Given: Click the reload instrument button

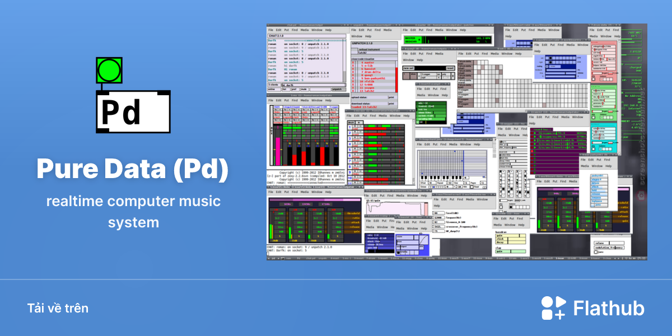Looking at the screenshot, I should click(x=369, y=49).
